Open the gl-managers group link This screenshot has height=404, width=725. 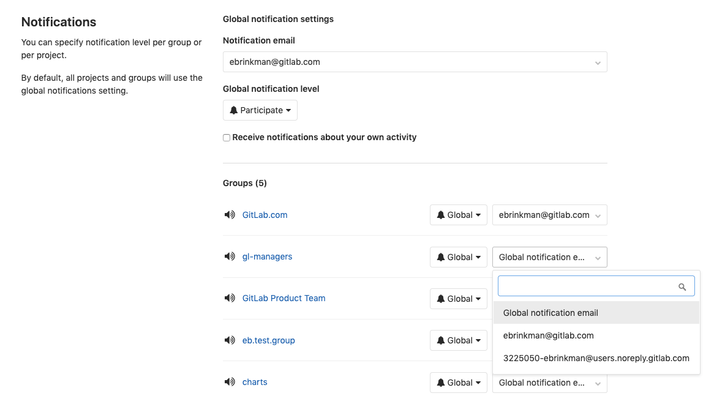(x=267, y=256)
